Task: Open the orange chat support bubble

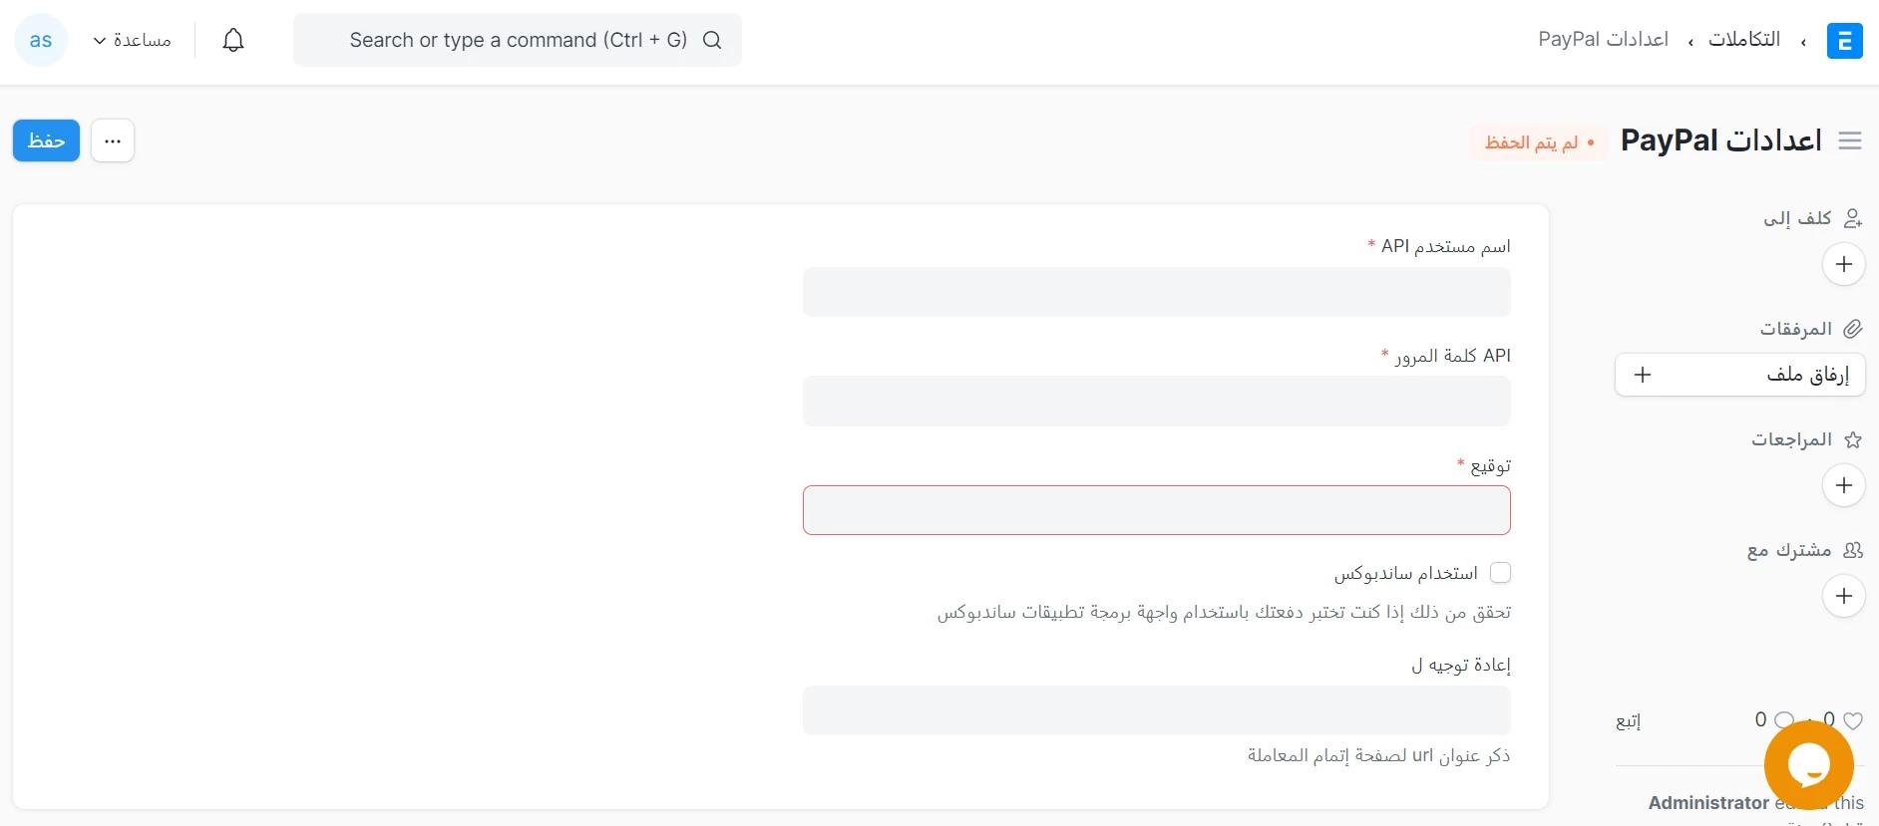Action: pos(1808,765)
